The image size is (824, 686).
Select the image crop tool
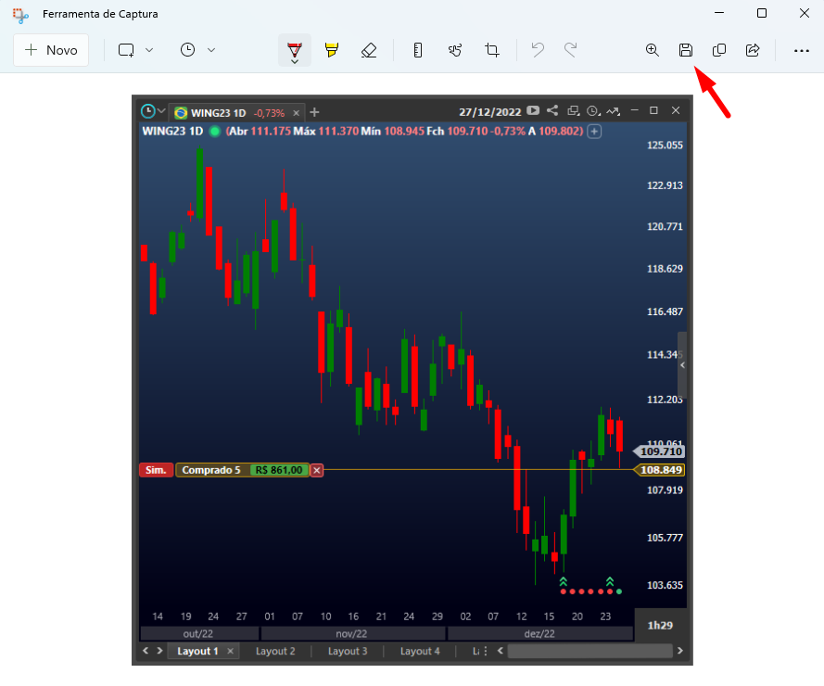click(492, 50)
